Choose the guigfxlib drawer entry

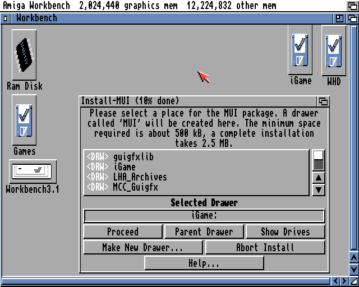133,157
